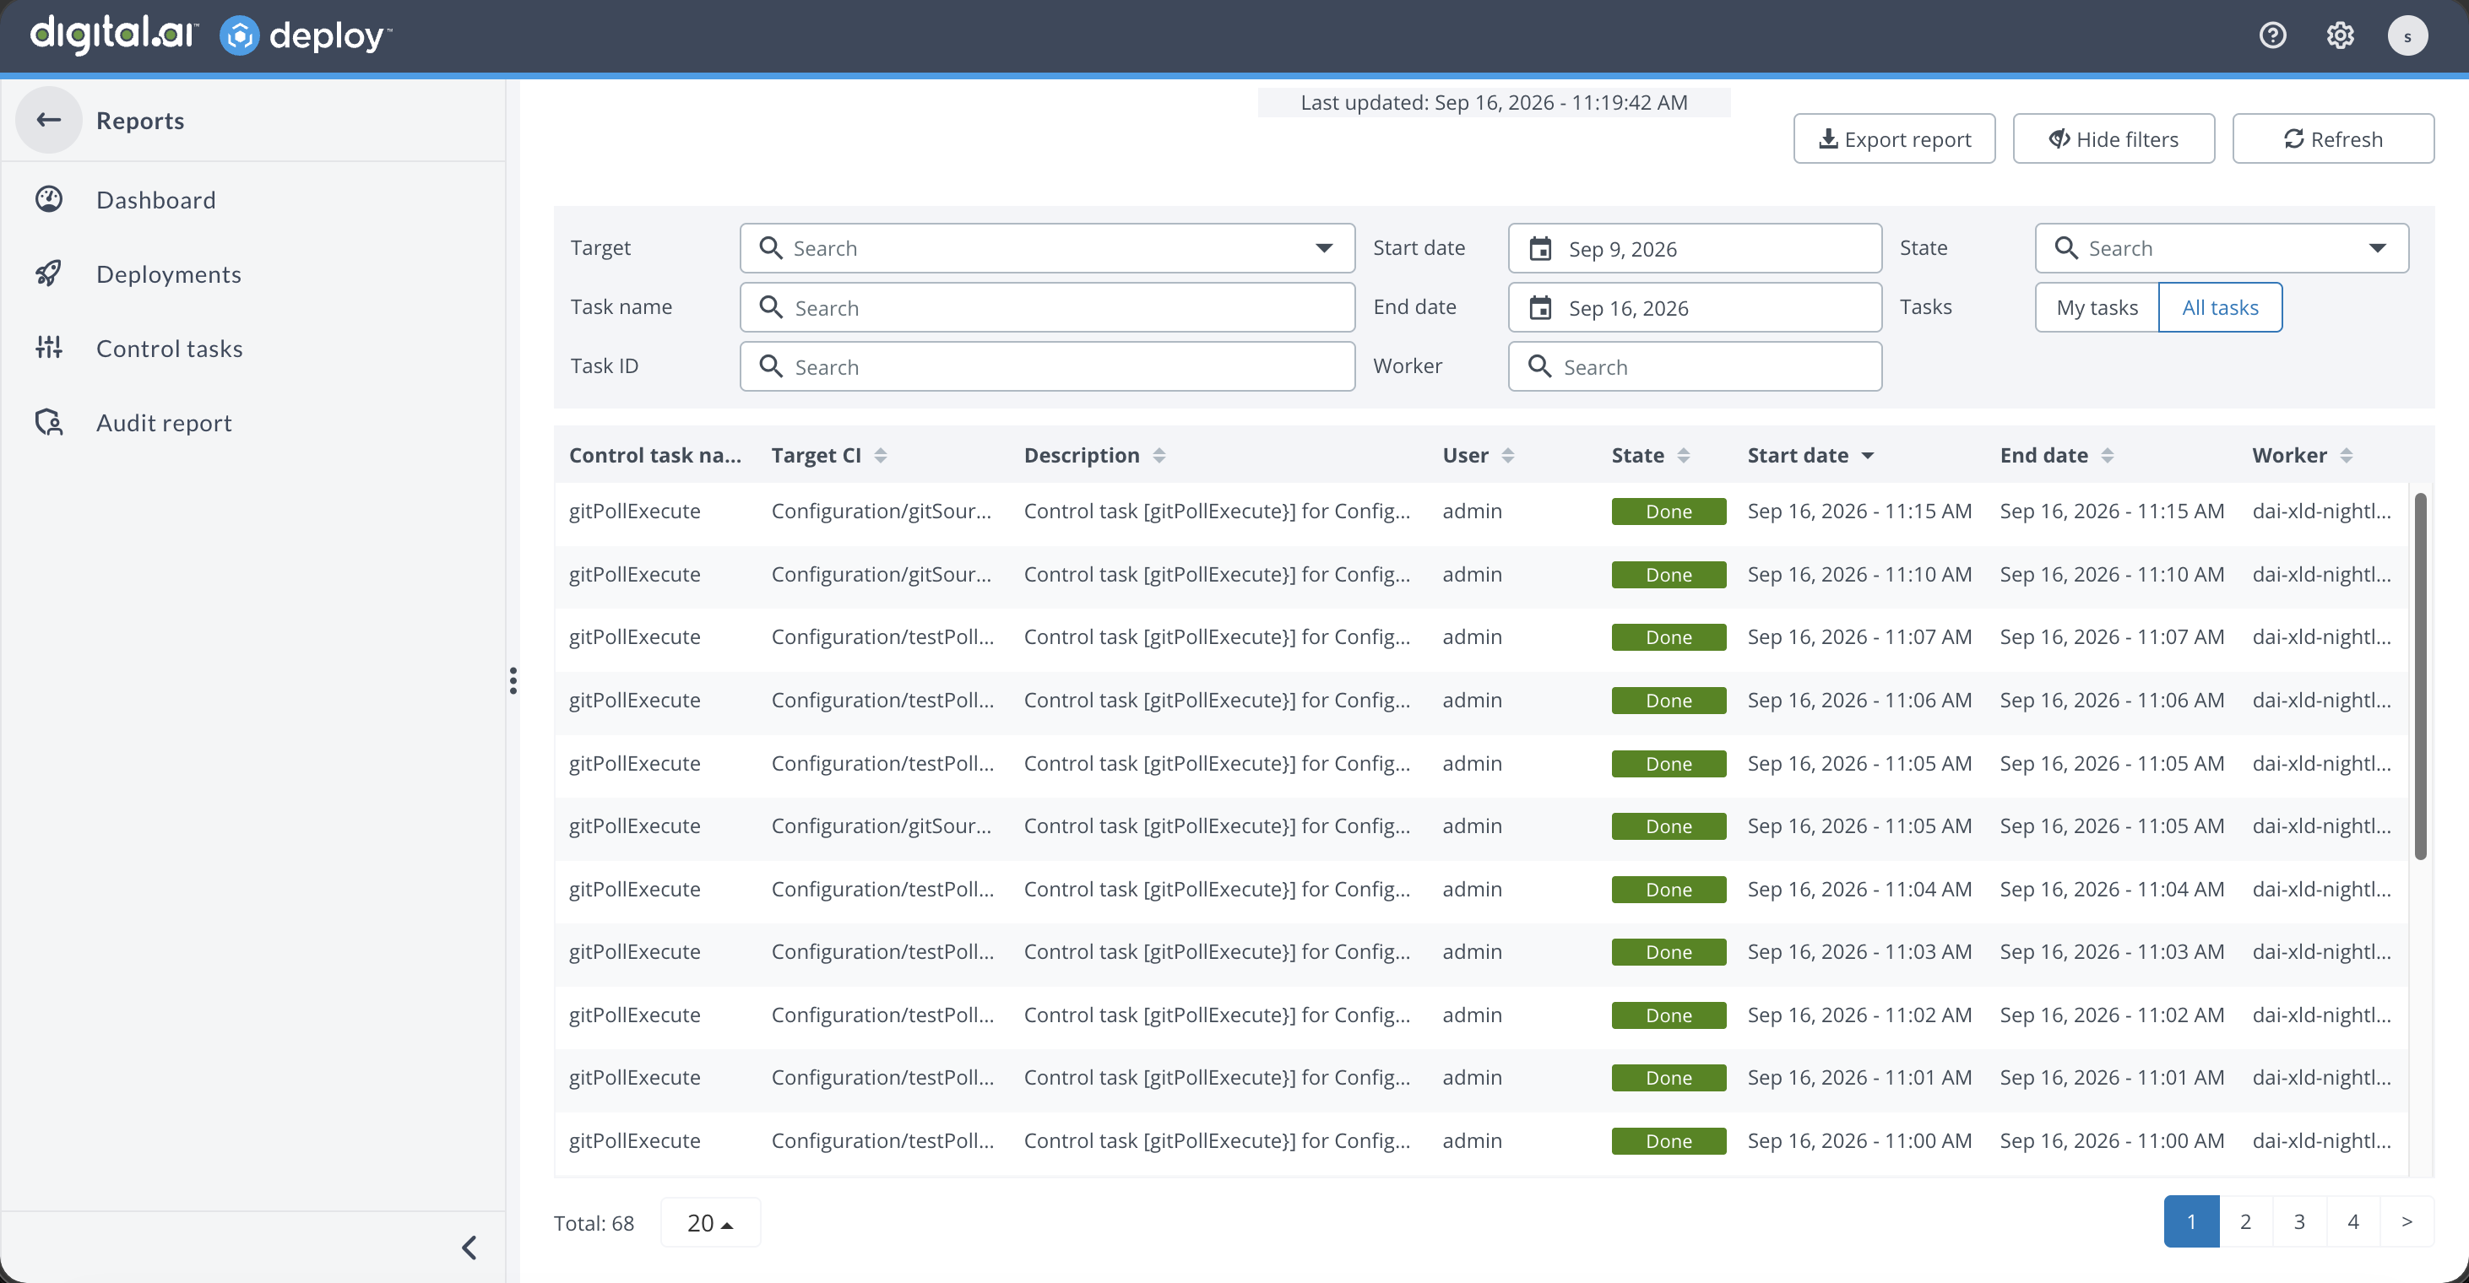
Task: Click gitPollExecute in the 11:04 AM row
Action: coord(634,889)
